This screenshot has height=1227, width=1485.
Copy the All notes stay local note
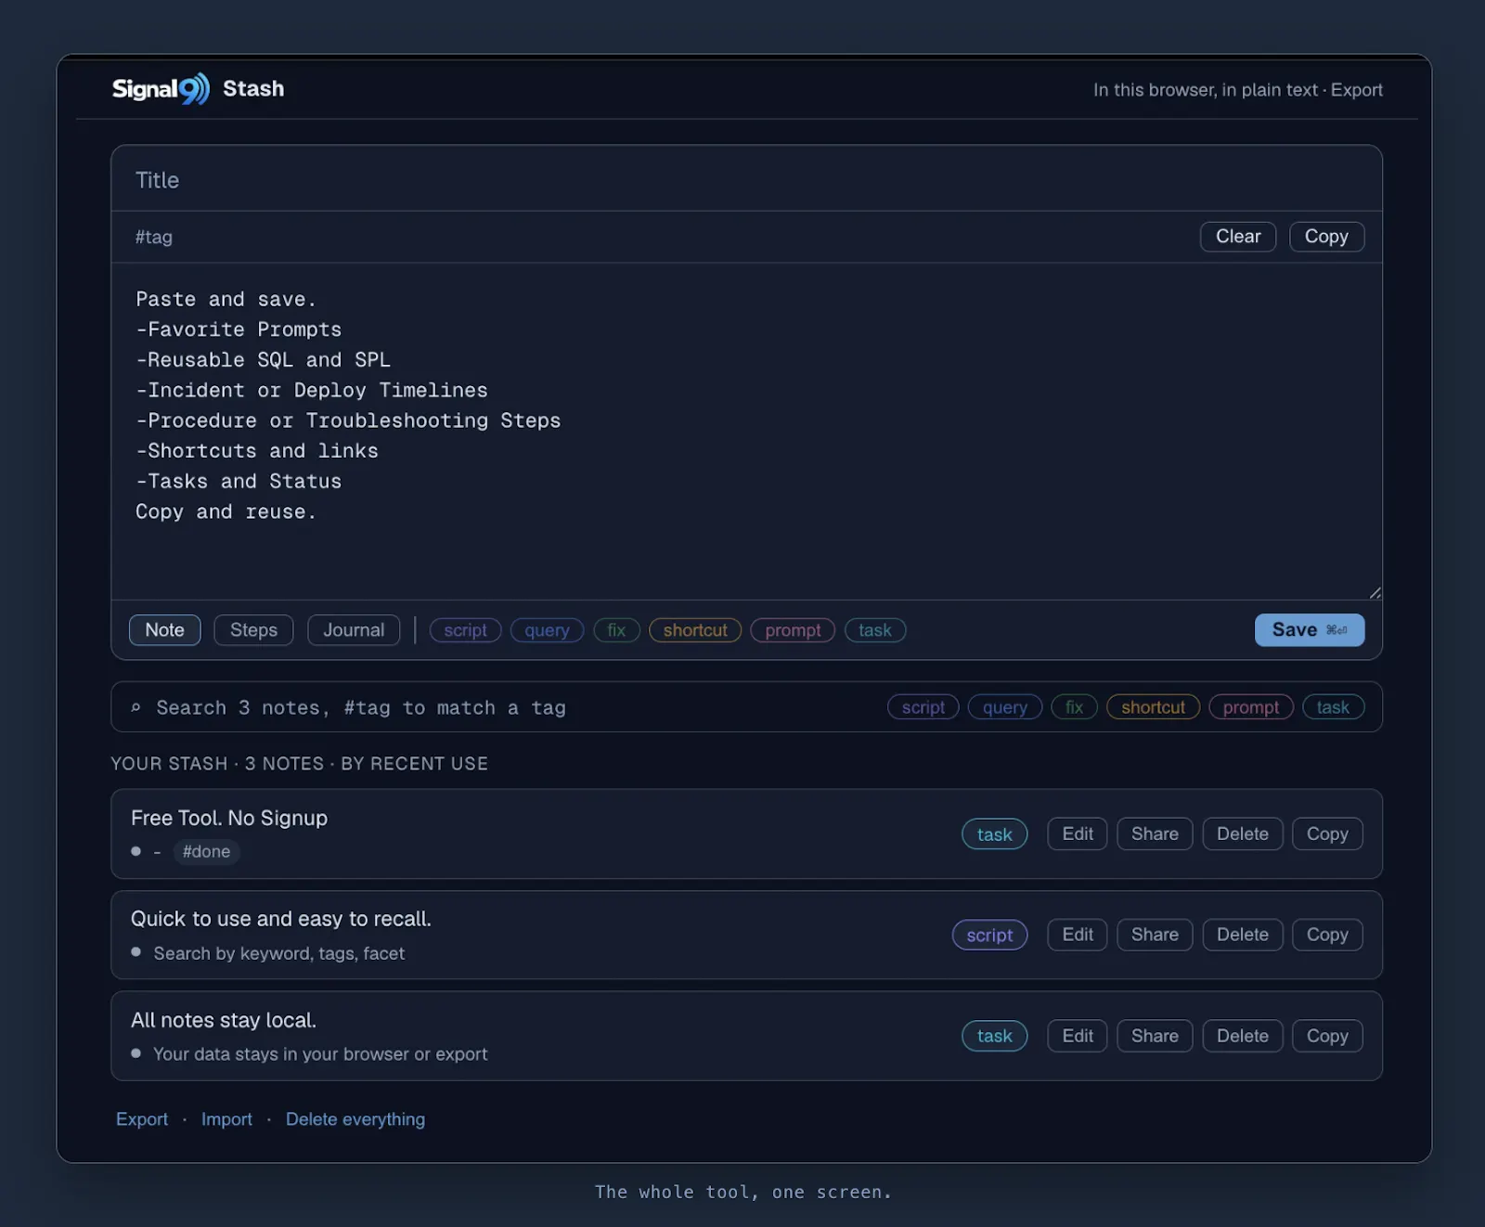[x=1327, y=1036]
